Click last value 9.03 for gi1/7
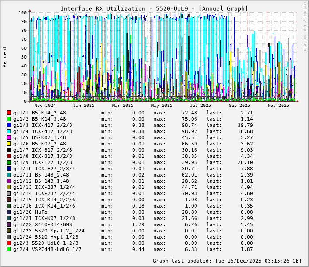Viewport: 309px width, 267px height. pos(247,150)
